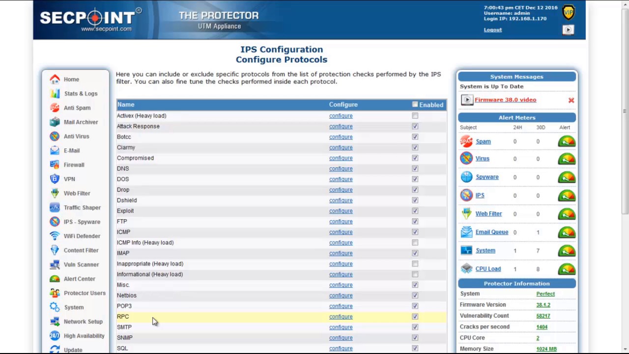This screenshot has height=354, width=629.
Task: Click the SecPoint logo
Action: [x=90, y=19]
